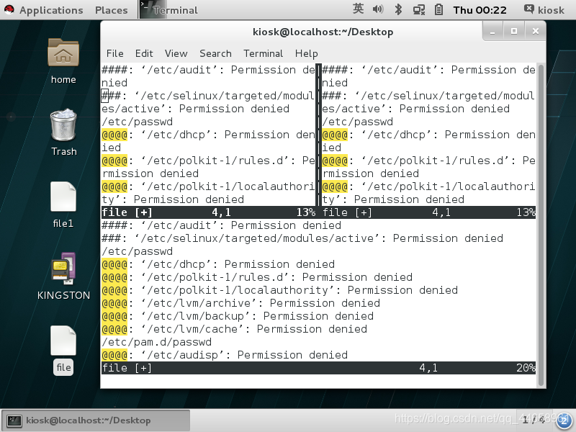Click '/etc/polkit-1/rules.d' line in top-right pane
Screen dimensions: 576x432
coord(428,167)
